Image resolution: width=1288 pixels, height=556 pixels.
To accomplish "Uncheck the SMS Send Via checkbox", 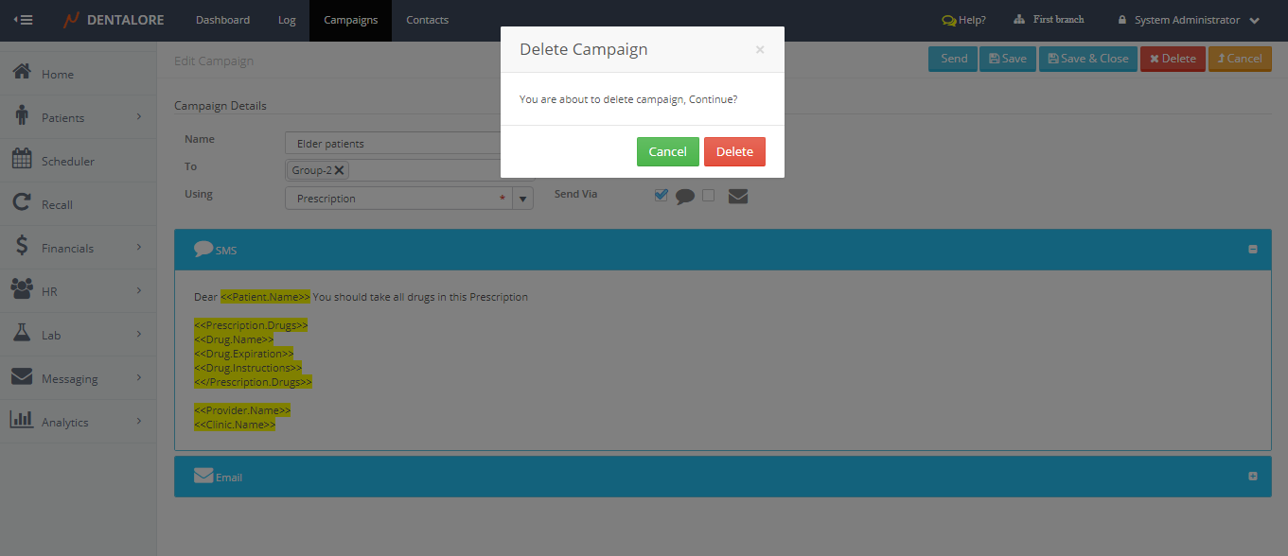I will point(661,195).
